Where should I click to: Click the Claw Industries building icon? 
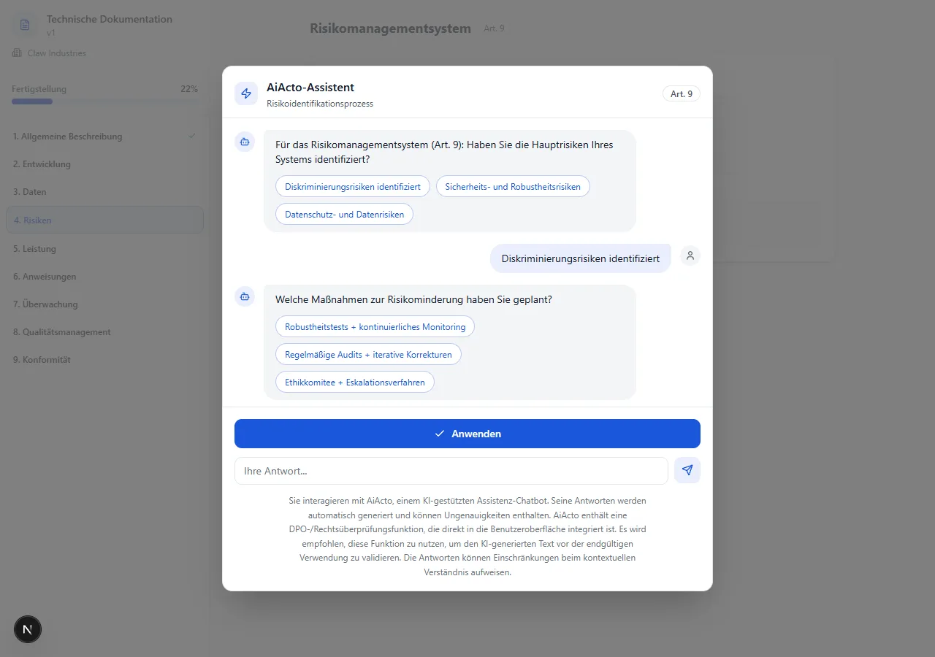(17, 53)
